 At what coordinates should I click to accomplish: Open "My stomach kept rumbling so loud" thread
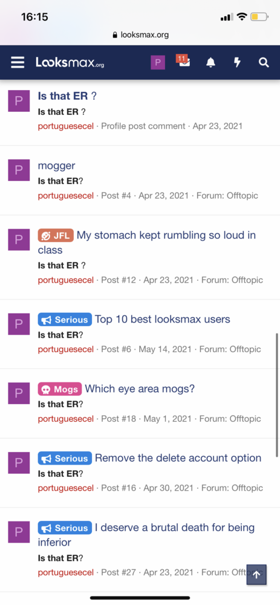[147, 243]
